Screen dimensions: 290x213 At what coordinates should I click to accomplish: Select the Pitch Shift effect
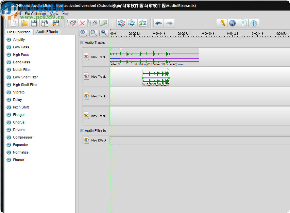(x=21, y=107)
